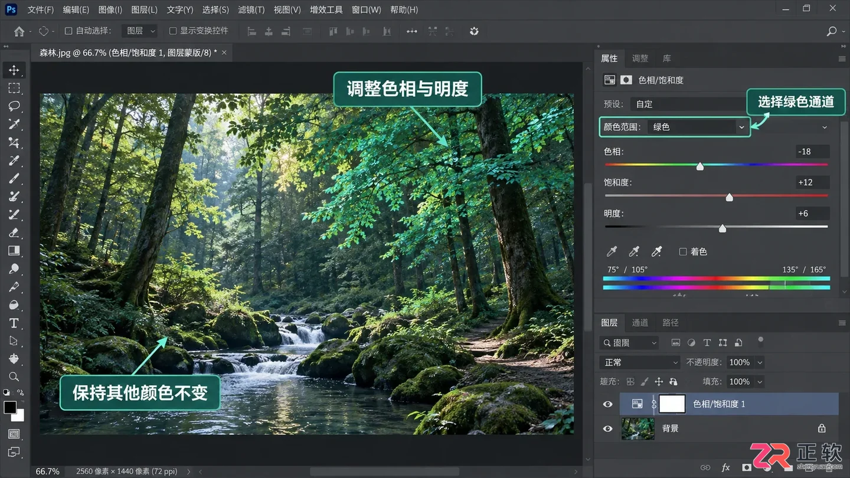
Task: Open the 图层 auto-select target dropdown
Action: click(x=140, y=31)
